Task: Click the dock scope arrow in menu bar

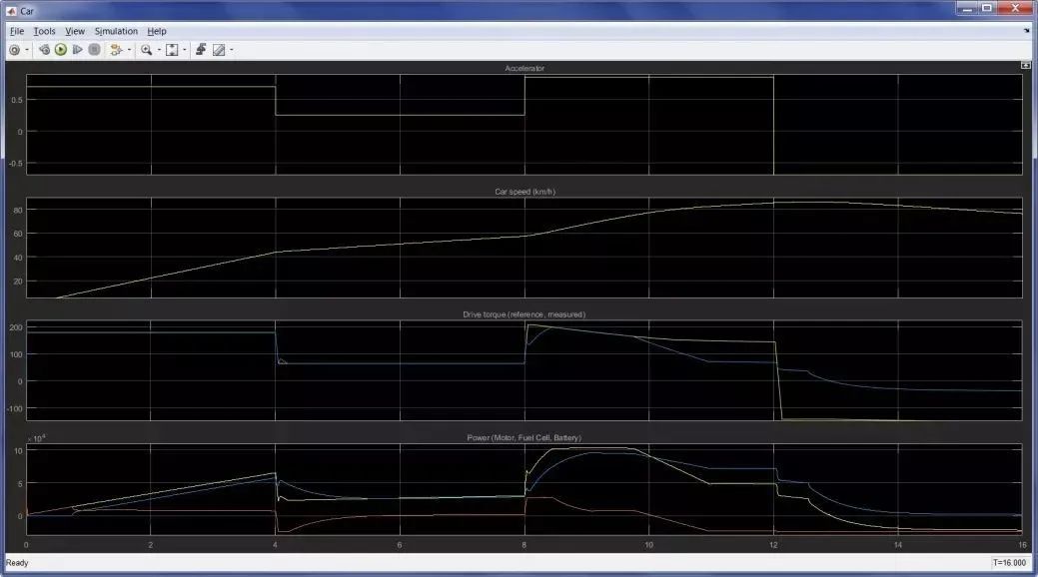Action: [x=1026, y=31]
